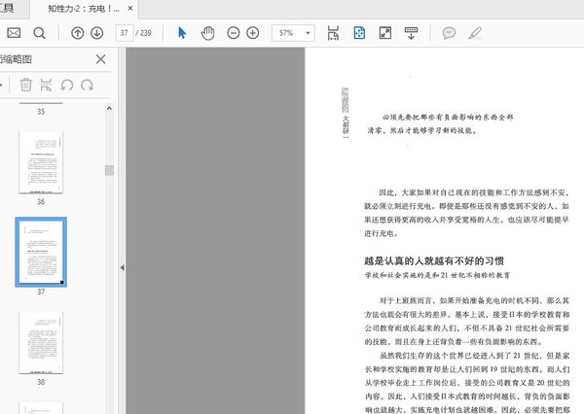Click the page number input field

[125, 33]
